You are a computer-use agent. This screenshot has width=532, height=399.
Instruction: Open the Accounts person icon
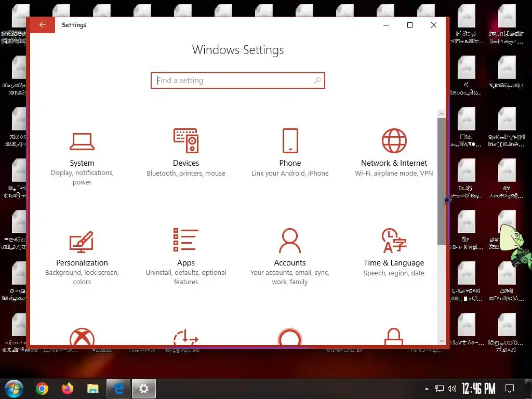290,241
